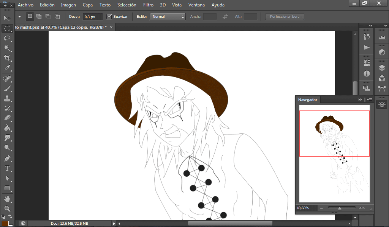Select the Paint Bucket tool
Viewport: 389px width, 227px height.
(x=7, y=128)
